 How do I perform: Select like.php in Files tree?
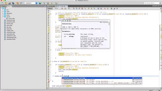pos(9,27)
